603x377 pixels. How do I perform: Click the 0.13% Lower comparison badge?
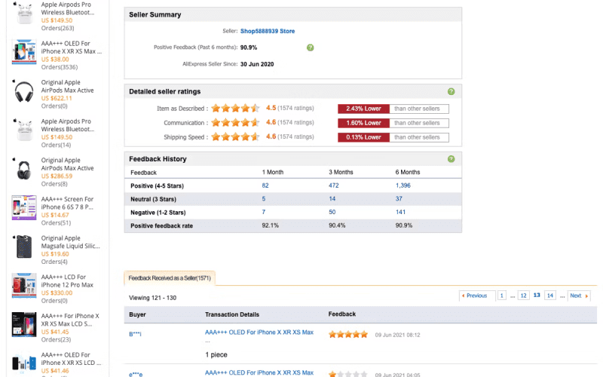[x=363, y=137]
